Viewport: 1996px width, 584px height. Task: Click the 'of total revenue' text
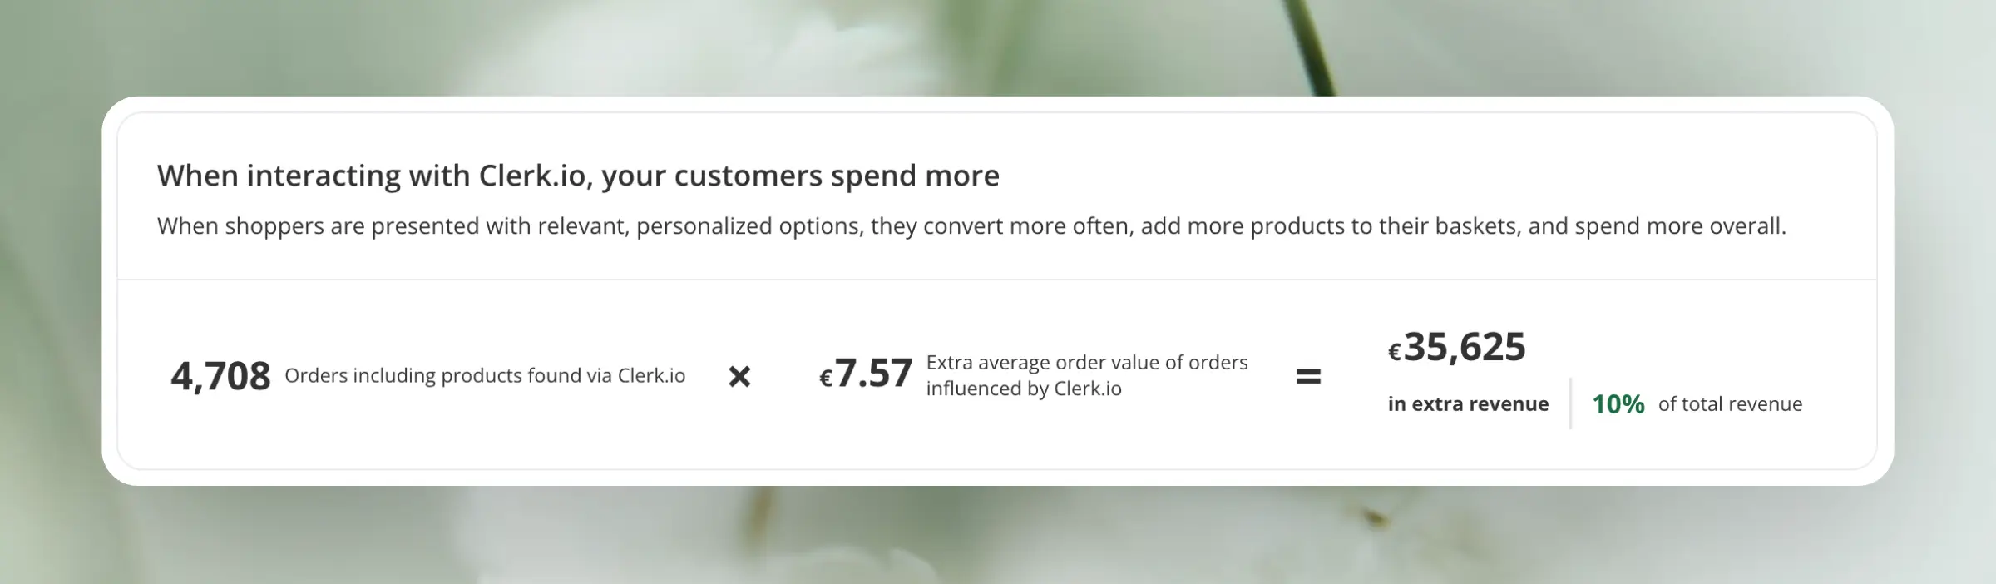(1730, 404)
